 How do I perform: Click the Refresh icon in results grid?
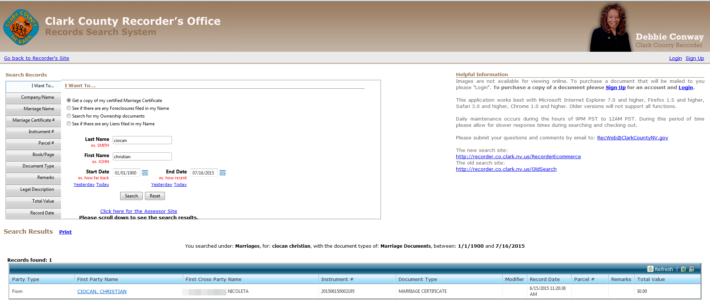[650, 269]
